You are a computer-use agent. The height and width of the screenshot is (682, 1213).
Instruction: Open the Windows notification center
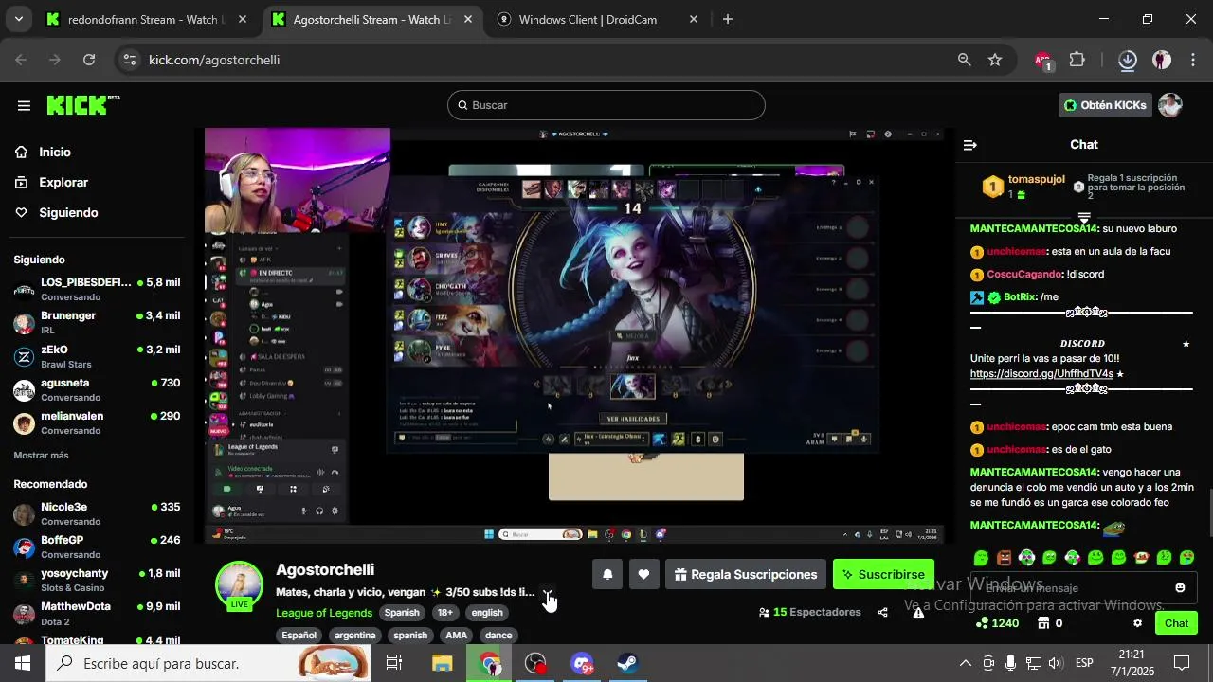(x=1182, y=663)
